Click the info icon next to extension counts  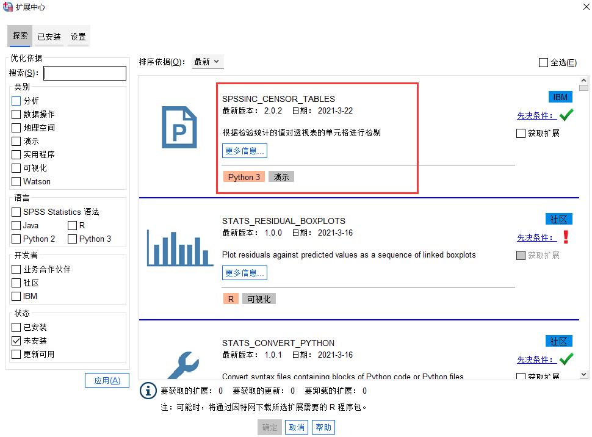pos(148,391)
